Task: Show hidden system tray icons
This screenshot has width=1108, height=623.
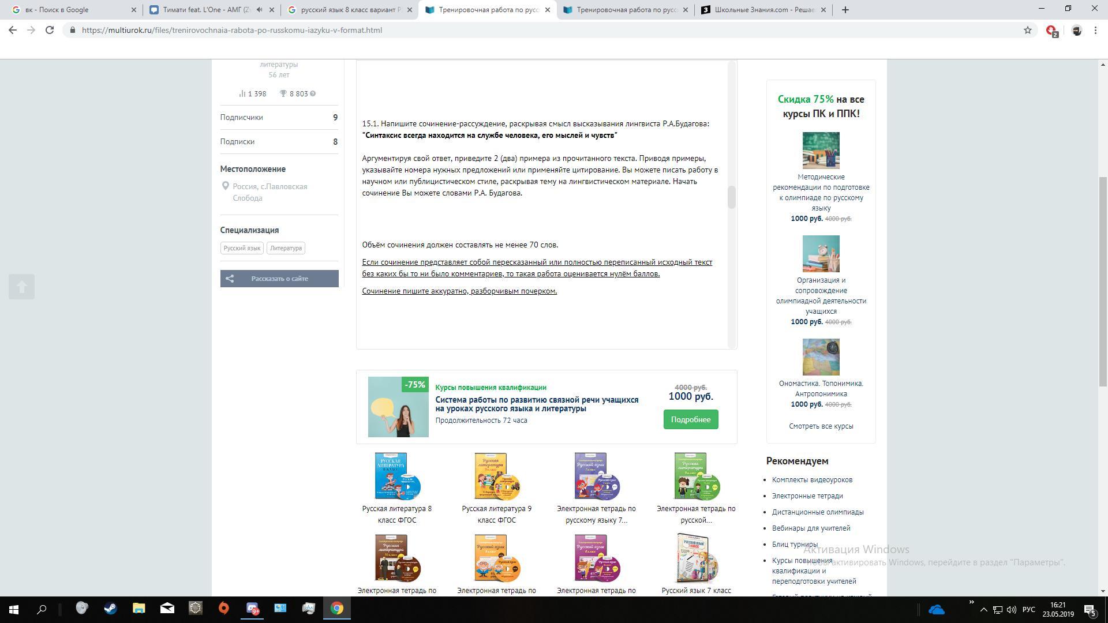Action: 984,609
